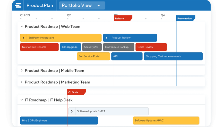Click the ProductPlan logo icon
Screen dimensions: 224x127
[x=18, y=5]
